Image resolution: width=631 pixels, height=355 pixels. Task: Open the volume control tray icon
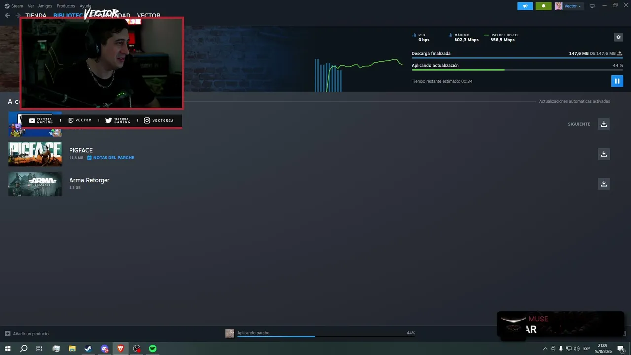coord(577,349)
